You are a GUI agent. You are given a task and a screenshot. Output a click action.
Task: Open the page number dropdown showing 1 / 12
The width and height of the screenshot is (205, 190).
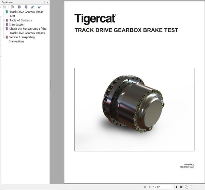[173, 187]
